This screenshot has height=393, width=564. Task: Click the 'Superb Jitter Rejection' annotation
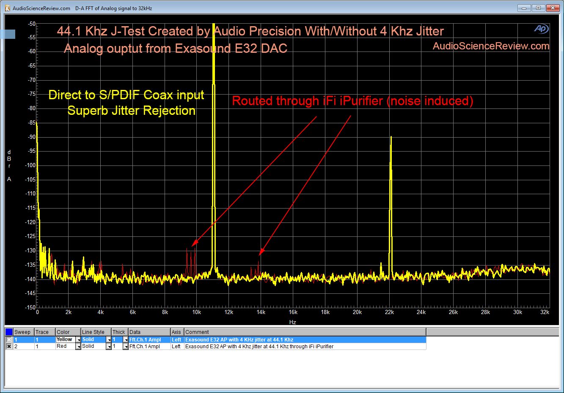132,111
